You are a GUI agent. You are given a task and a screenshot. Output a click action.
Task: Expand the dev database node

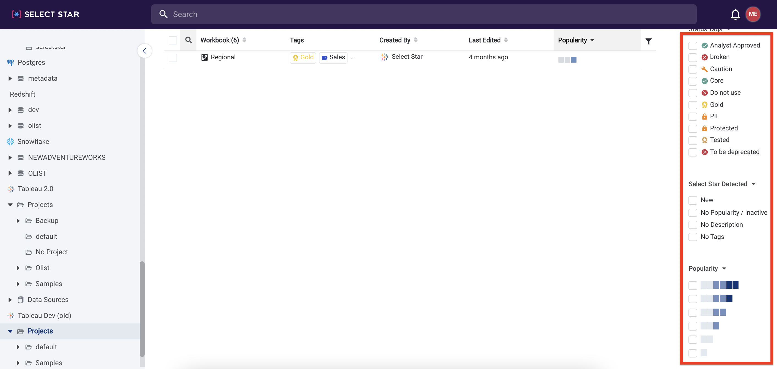(x=10, y=110)
